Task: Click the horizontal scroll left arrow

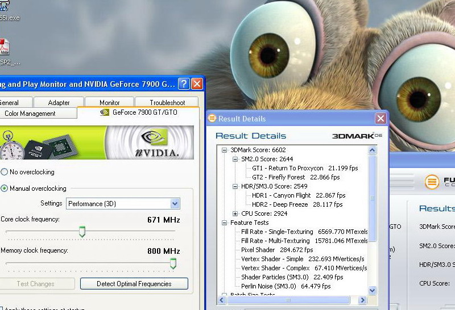Action: pyautogui.click(x=222, y=300)
